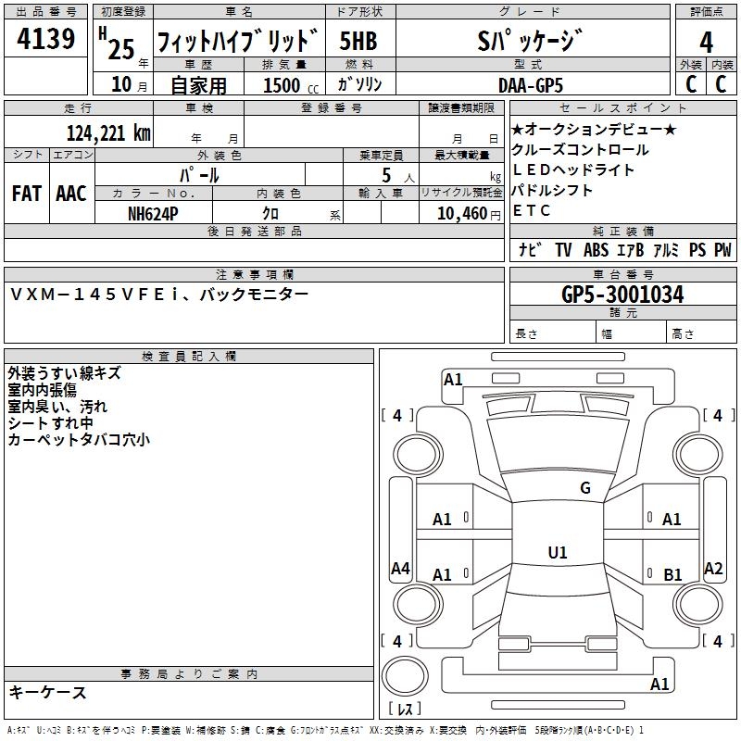Select registration month 10 月
Screen dimensions: 741x741
[129, 84]
